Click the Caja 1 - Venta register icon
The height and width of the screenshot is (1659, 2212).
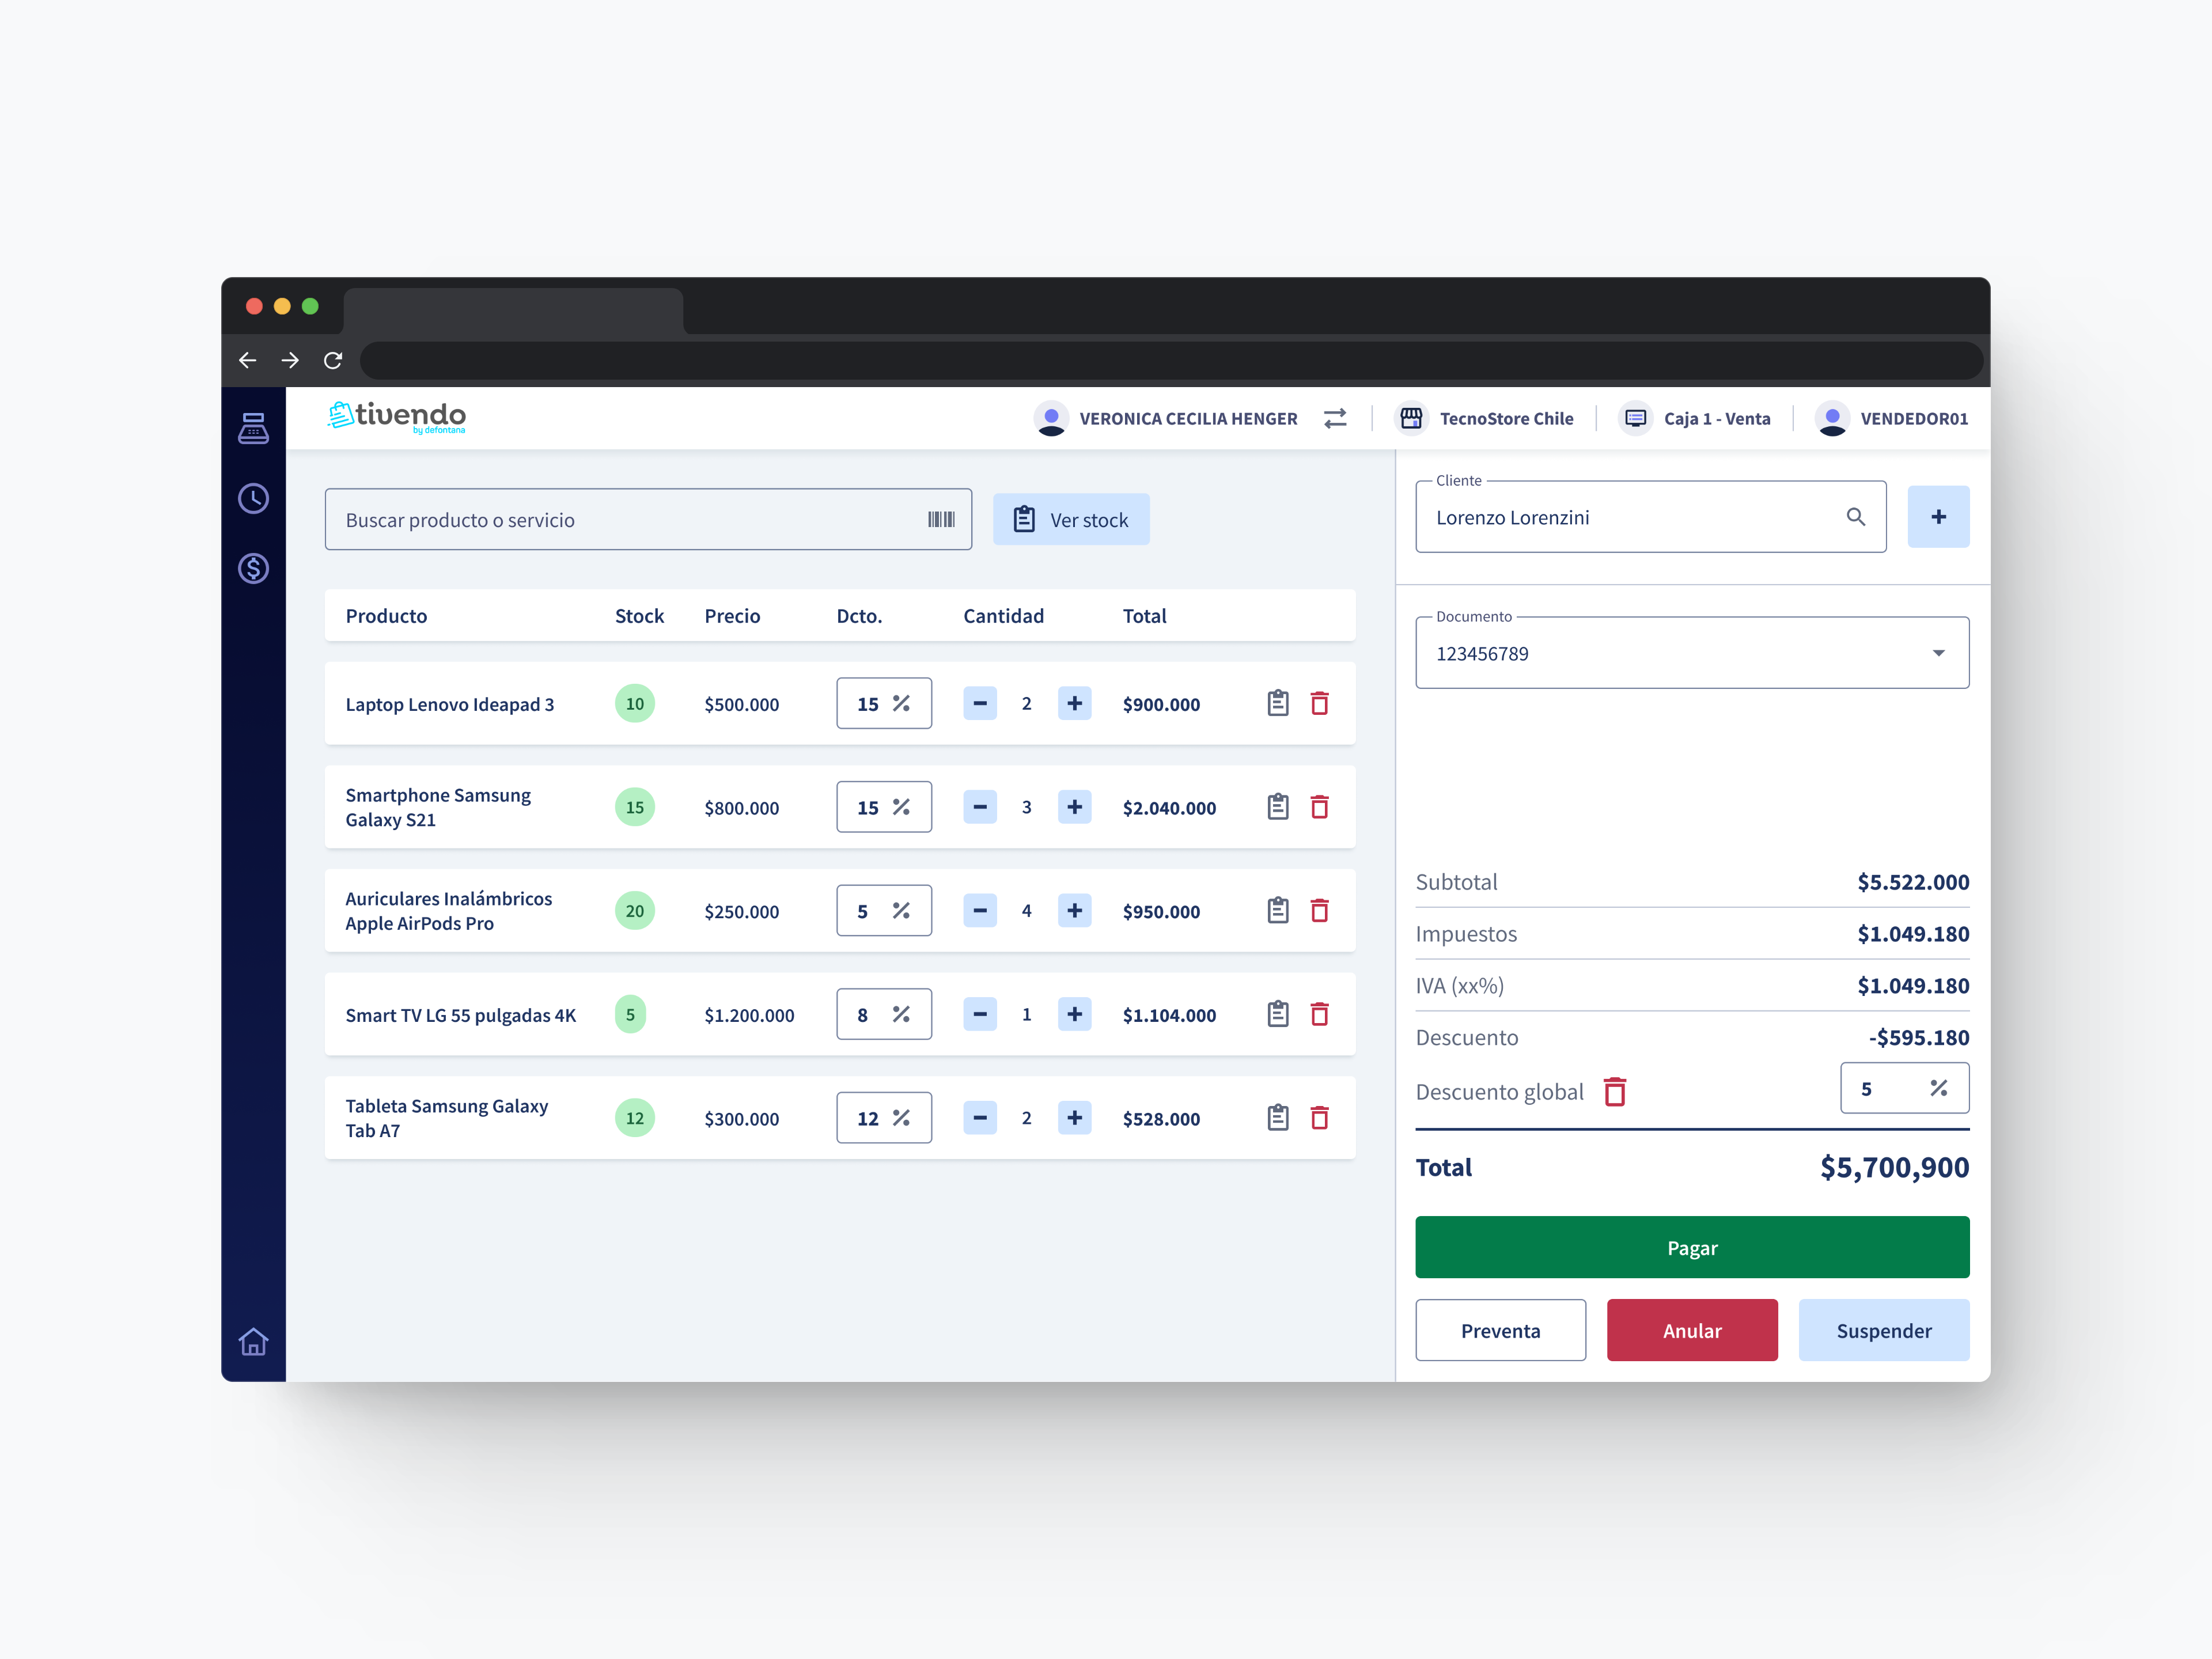tap(1635, 418)
